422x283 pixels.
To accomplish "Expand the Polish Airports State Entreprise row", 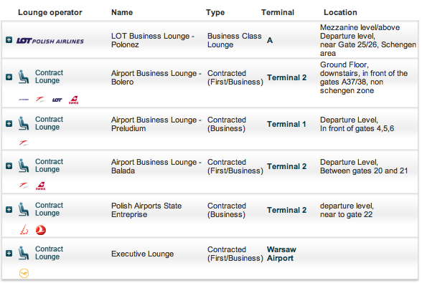I will tap(9, 210).
